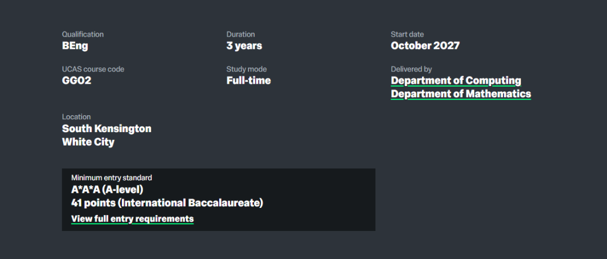Click the BEng qualification value
This screenshot has height=259, width=607.
click(x=75, y=46)
